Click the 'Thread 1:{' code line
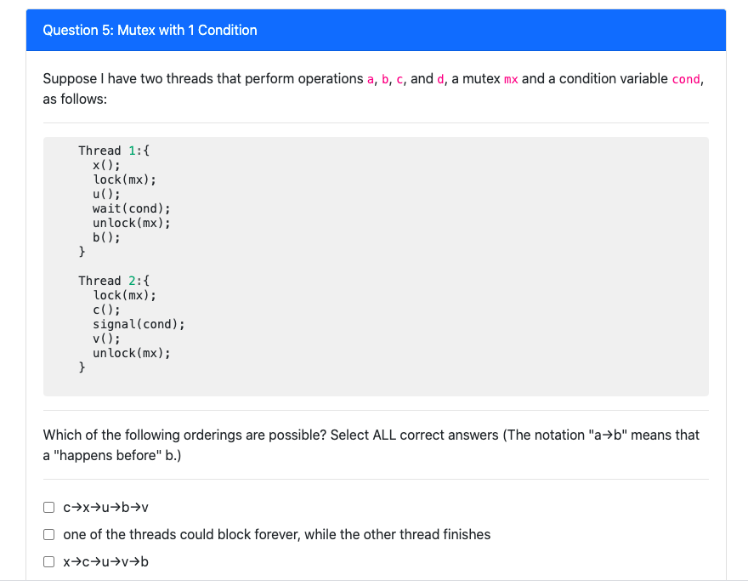 [x=114, y=151]
